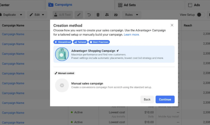The width and height of the screenshot is (210, 125).
Task: Click the last row's Active status
Action: tap(77, 122)
